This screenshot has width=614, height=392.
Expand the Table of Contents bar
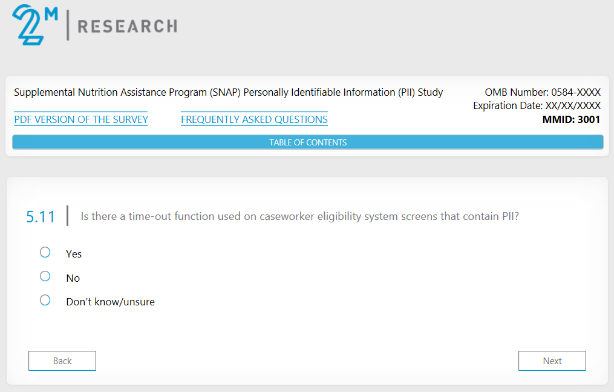(x=307, y=142)
